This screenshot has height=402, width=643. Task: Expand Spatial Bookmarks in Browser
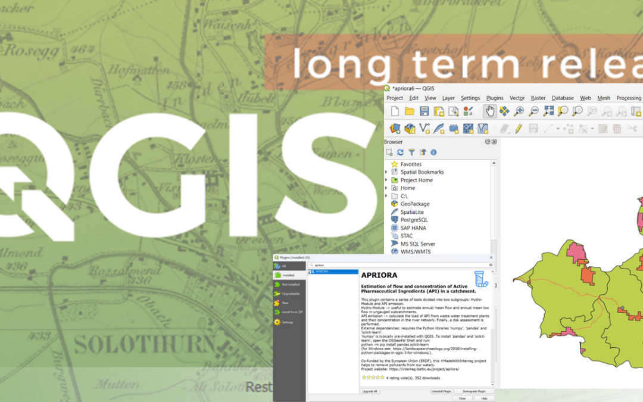point(386,172)
